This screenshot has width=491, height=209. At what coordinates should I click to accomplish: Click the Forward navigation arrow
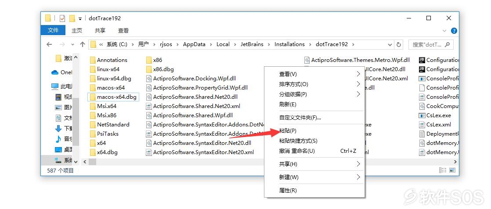pyautogui.click(x=62, y=44)
